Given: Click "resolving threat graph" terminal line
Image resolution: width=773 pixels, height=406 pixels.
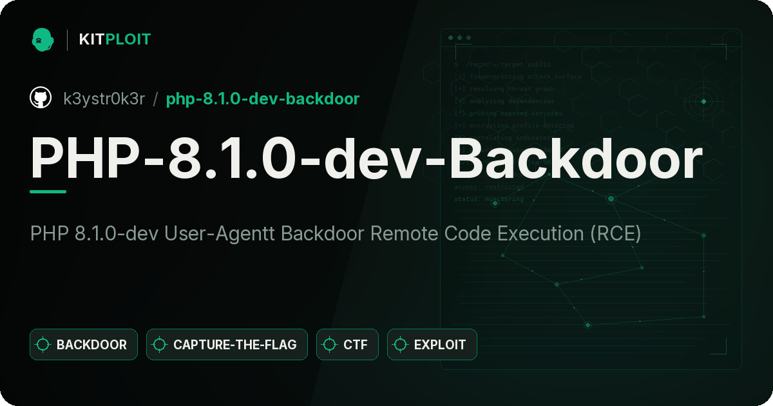Looking at the screenshot, I should (x=504, y=89).
